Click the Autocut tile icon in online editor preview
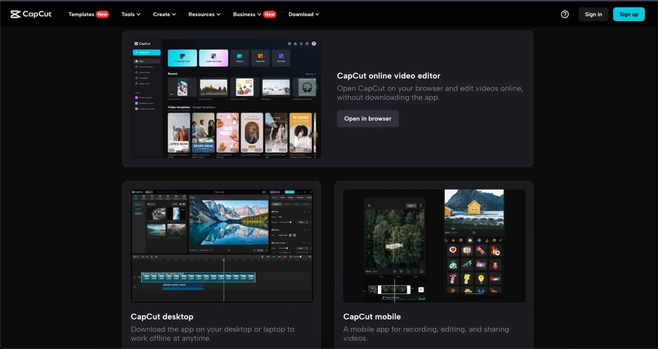658x349 pixels. pyautogui.click(x=240, y=58)
